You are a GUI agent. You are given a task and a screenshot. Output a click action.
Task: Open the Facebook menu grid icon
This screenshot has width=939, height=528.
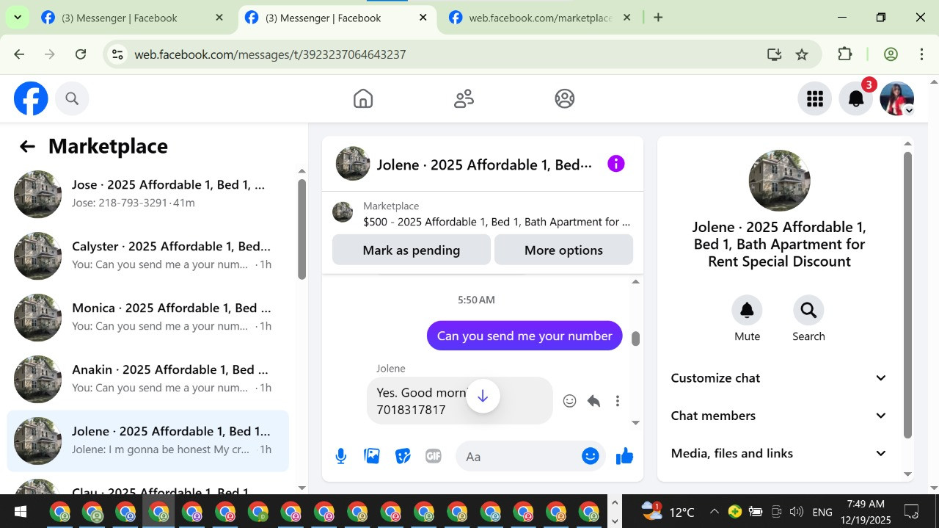tap(814, 98)
